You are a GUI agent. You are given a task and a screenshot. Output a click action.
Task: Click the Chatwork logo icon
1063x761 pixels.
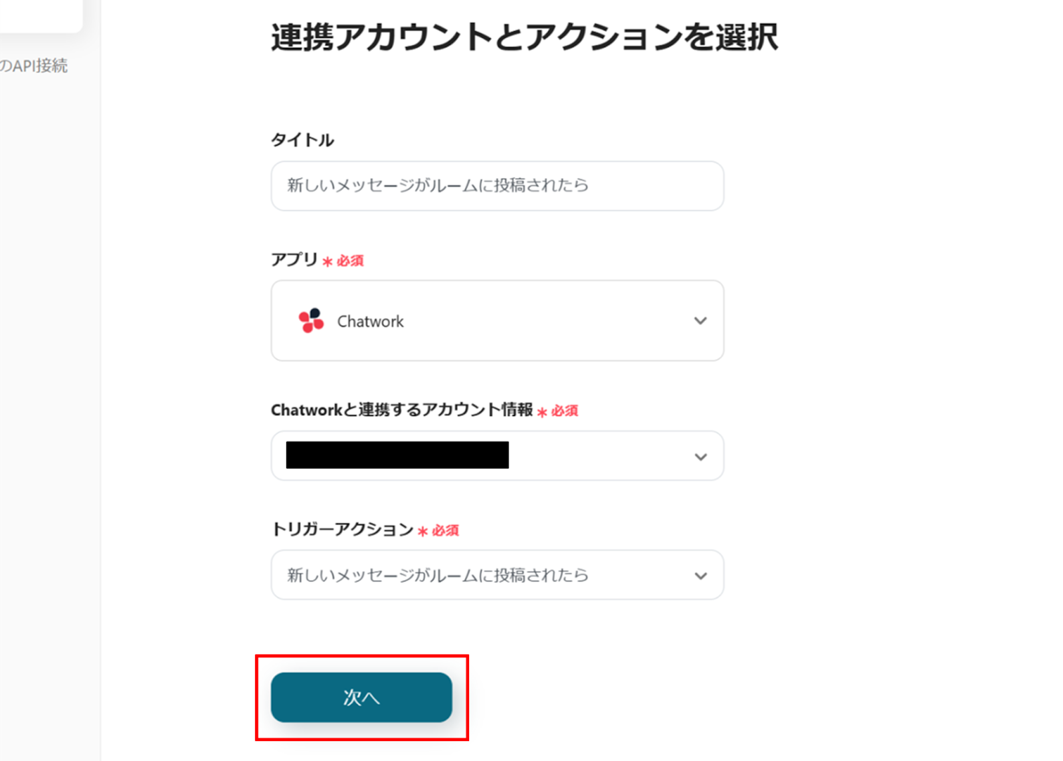tap(311, 320)
